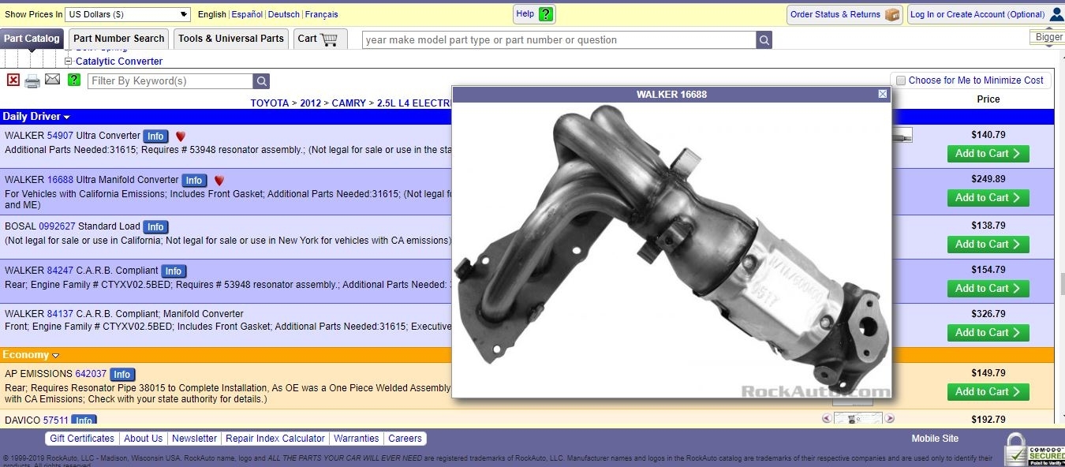Click the Info button for WALKER 16688
1065x467 pixels.
[x=194, y=181]
